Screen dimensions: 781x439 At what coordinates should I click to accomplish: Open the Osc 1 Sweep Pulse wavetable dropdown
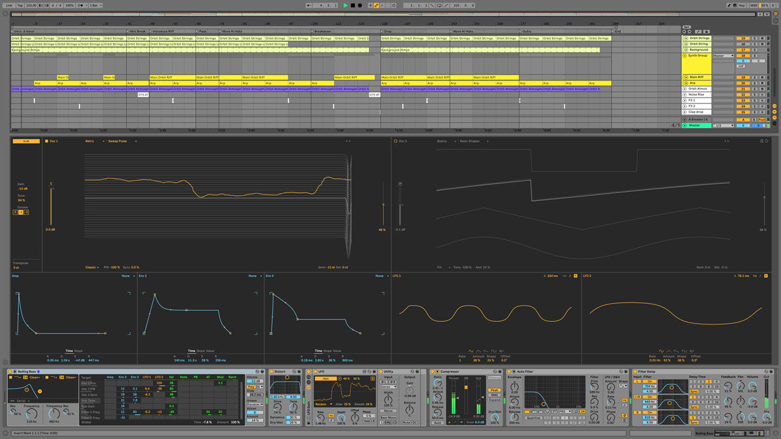(117, 140)
